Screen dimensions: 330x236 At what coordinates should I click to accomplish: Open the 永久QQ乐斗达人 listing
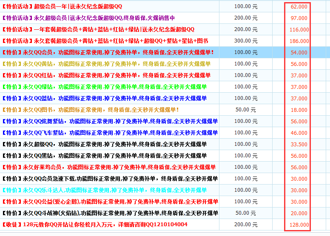click(x=105, y=190)
